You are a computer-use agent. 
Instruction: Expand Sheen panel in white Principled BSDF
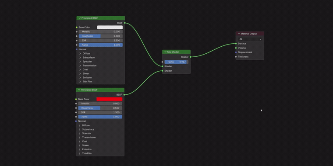[x=80, y=74]
